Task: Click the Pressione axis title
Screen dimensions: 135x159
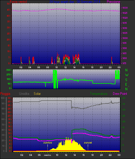Action: click(x=113, y=2)
